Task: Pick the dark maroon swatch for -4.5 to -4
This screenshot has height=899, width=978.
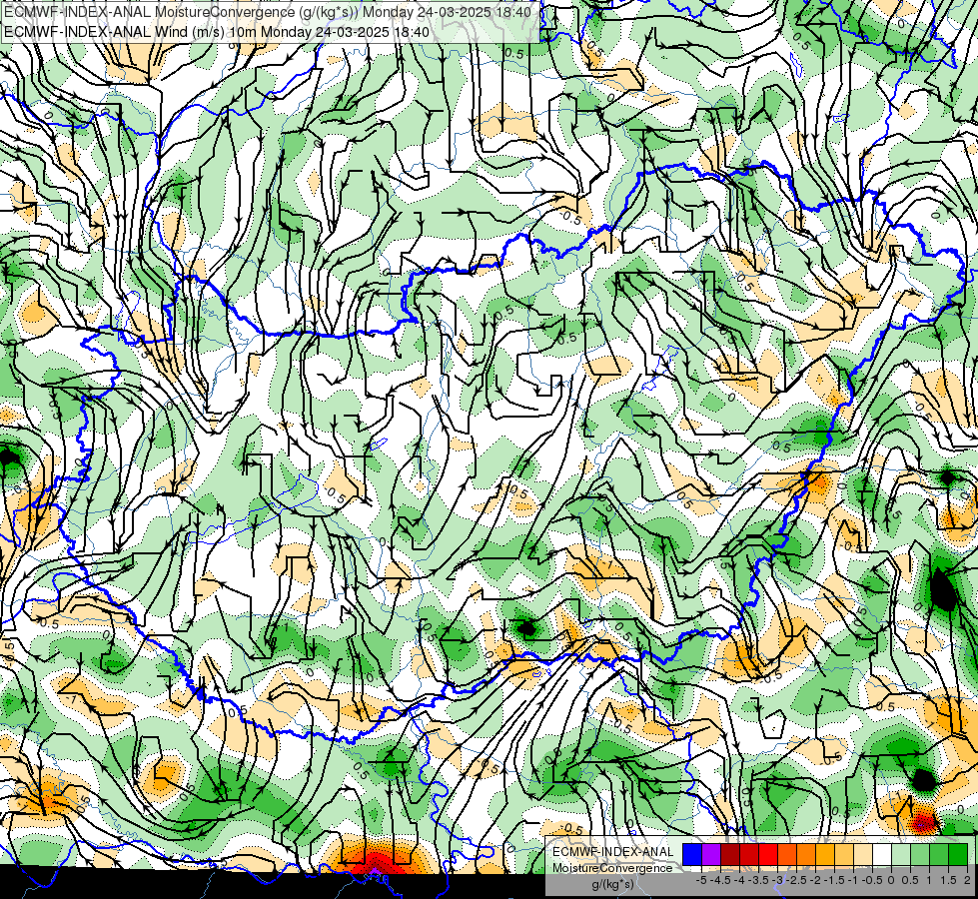Action: (x=730, y=854)
